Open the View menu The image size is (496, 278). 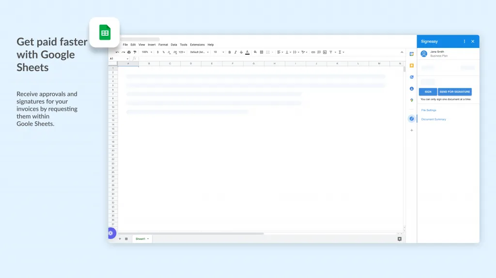[x=142, y=45]
